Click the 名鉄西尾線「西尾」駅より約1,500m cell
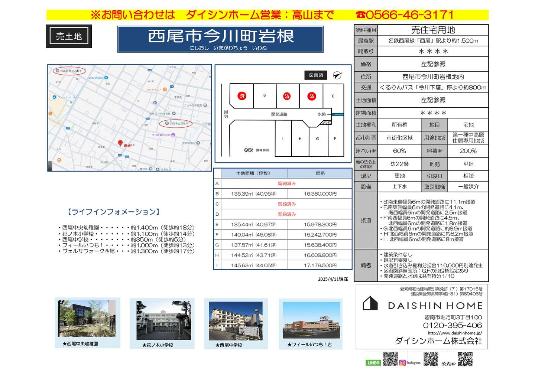Screen dimensions: 535x378 [433, 41]
